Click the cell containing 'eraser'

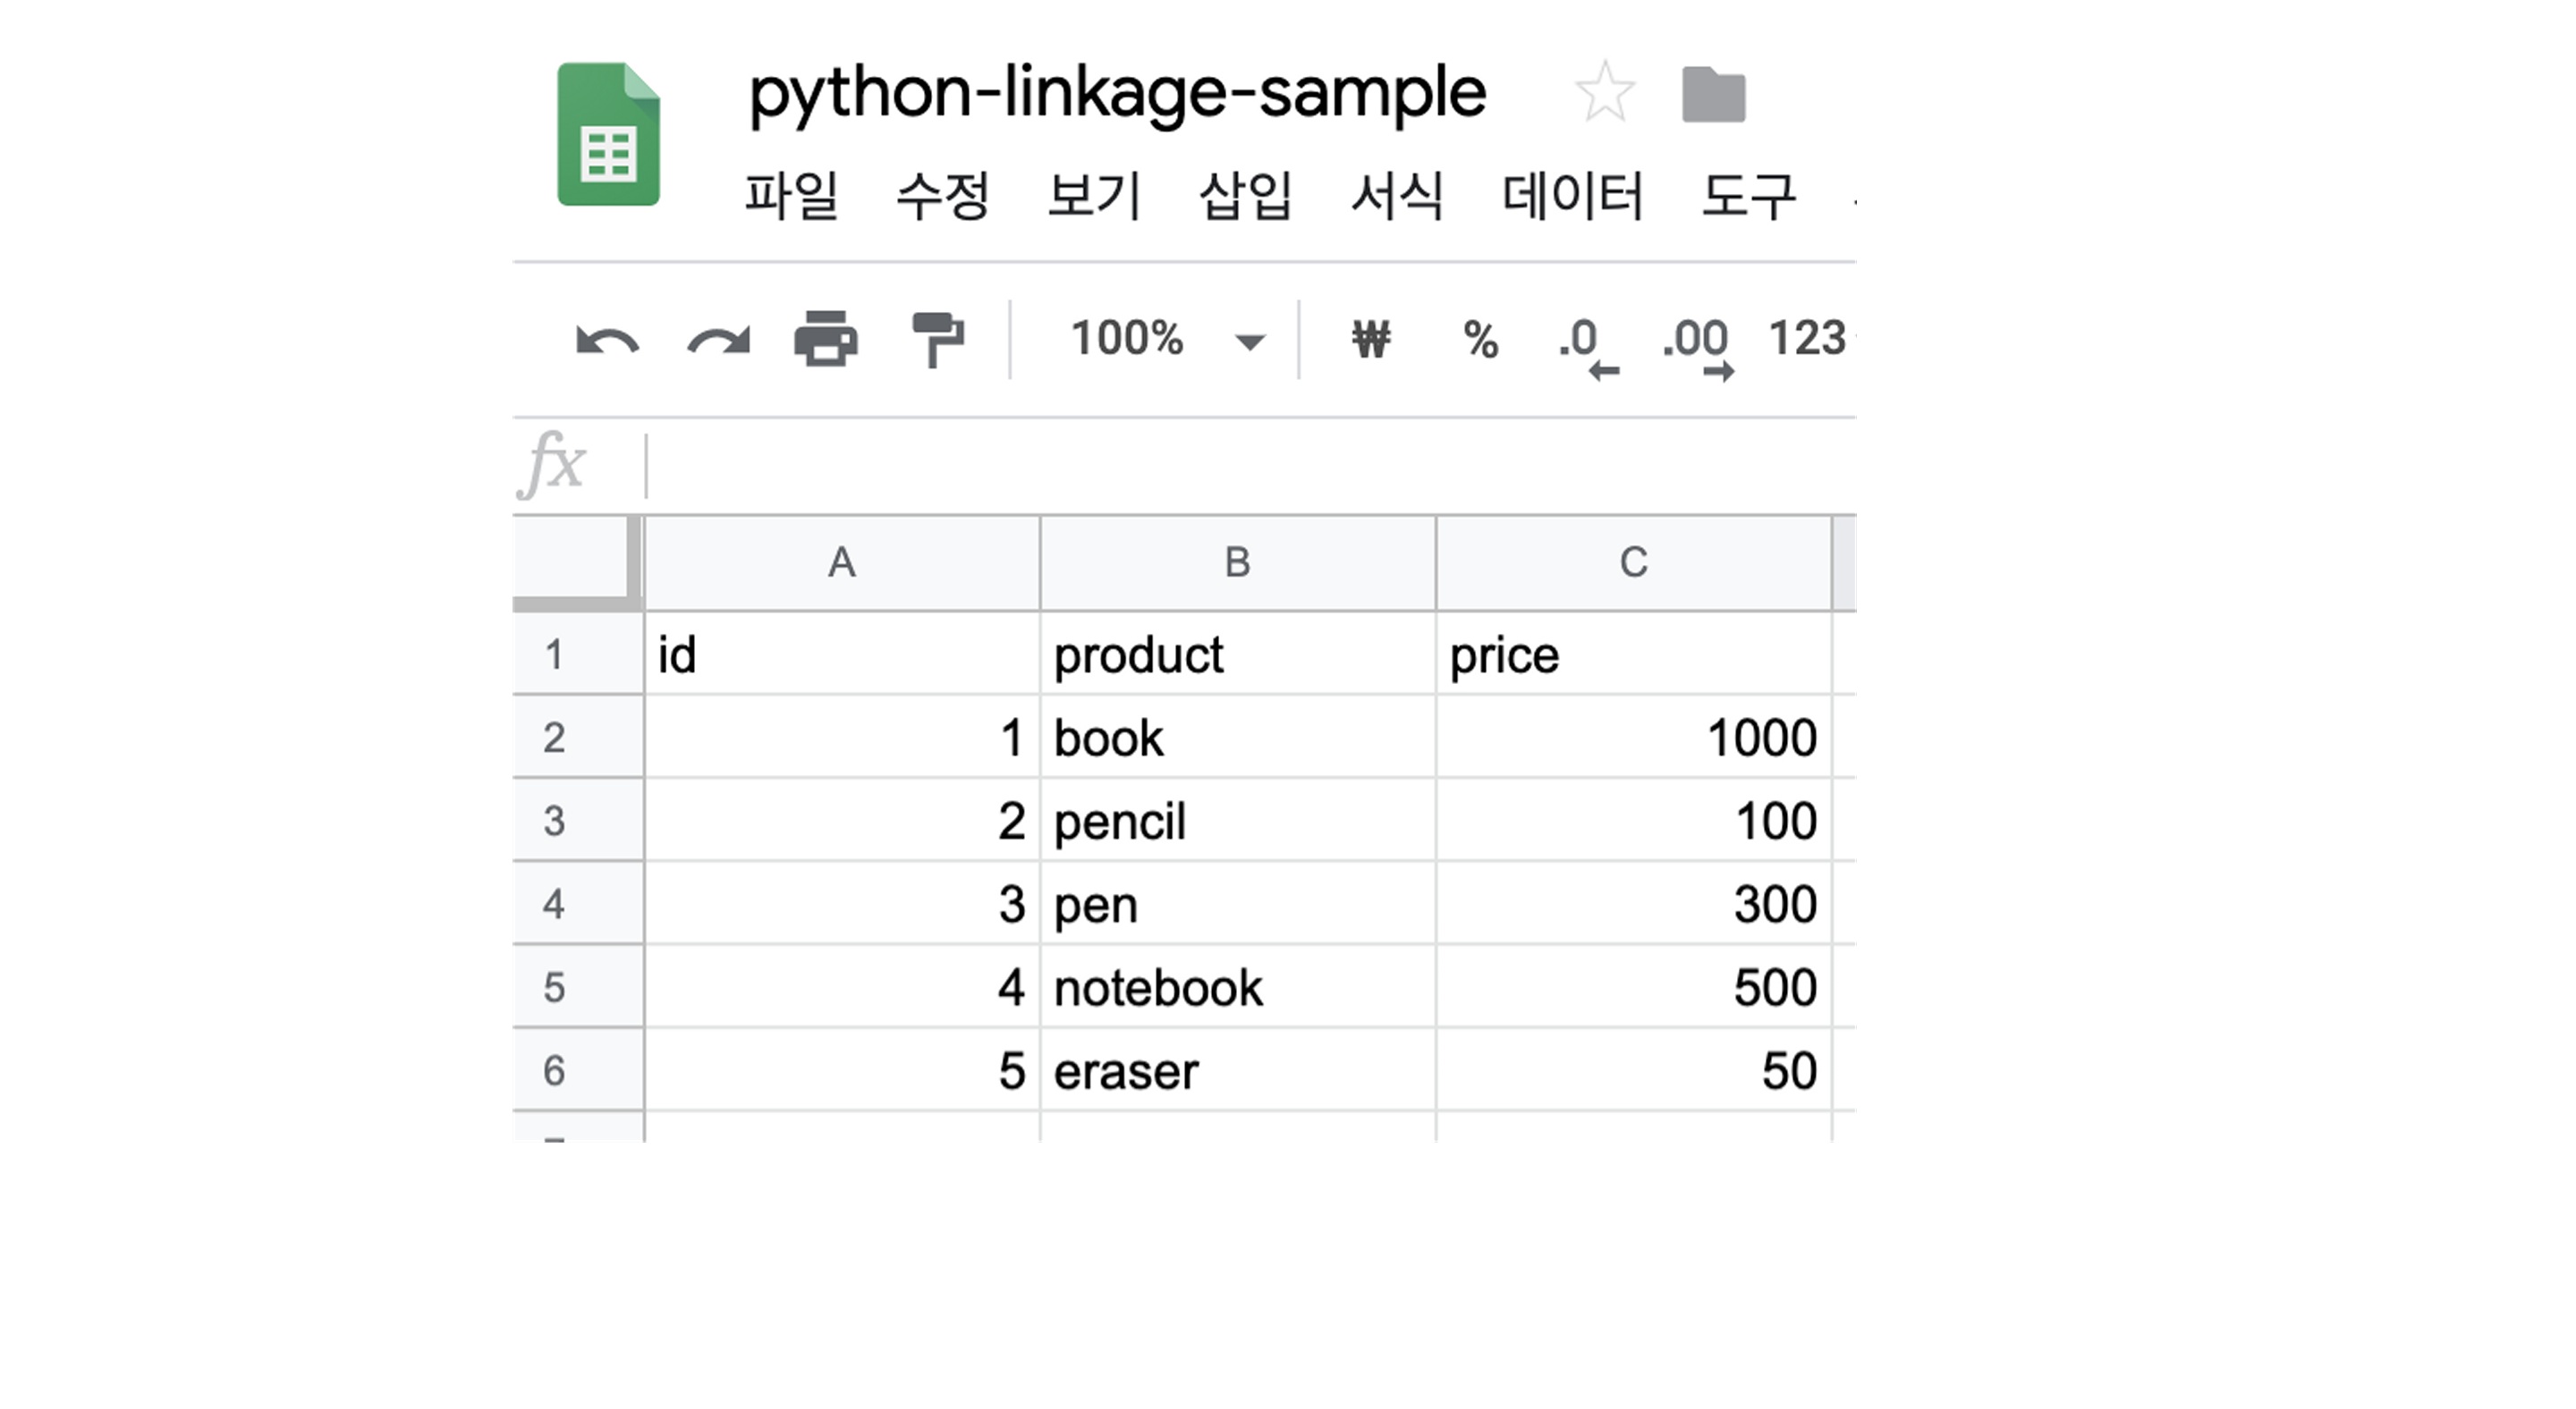tap(1238, 1070)
